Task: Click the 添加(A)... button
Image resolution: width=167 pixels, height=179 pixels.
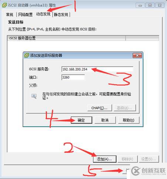Action: 105,159
